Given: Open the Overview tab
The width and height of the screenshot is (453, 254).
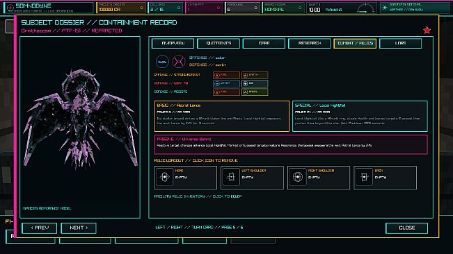Looking at the screenshot, I should click(173, 43).
